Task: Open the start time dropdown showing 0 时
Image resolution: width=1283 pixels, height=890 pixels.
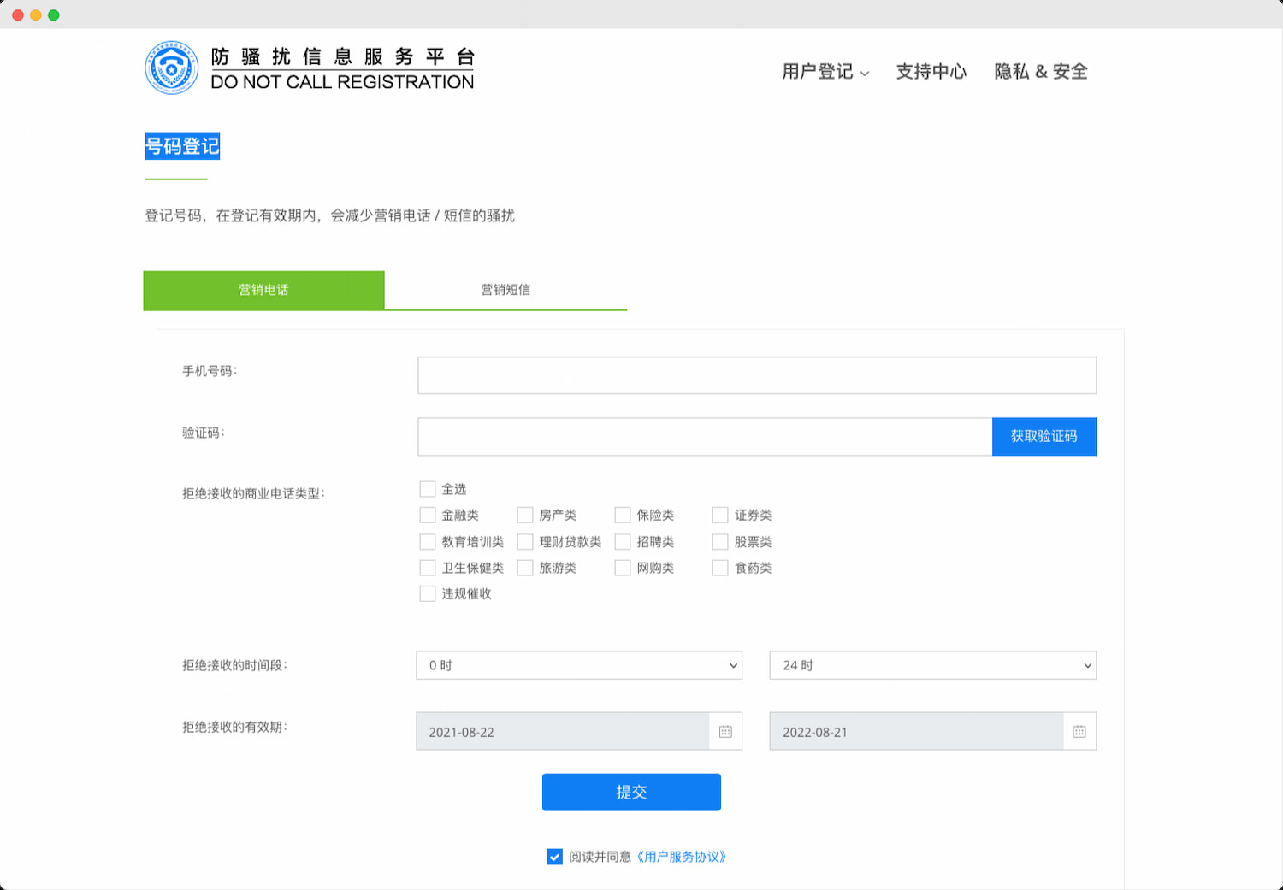Action: tap(579, 665)
